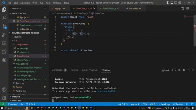Open the Go menu
This screenshot has width=196, height=110.
tap(42, 3)
